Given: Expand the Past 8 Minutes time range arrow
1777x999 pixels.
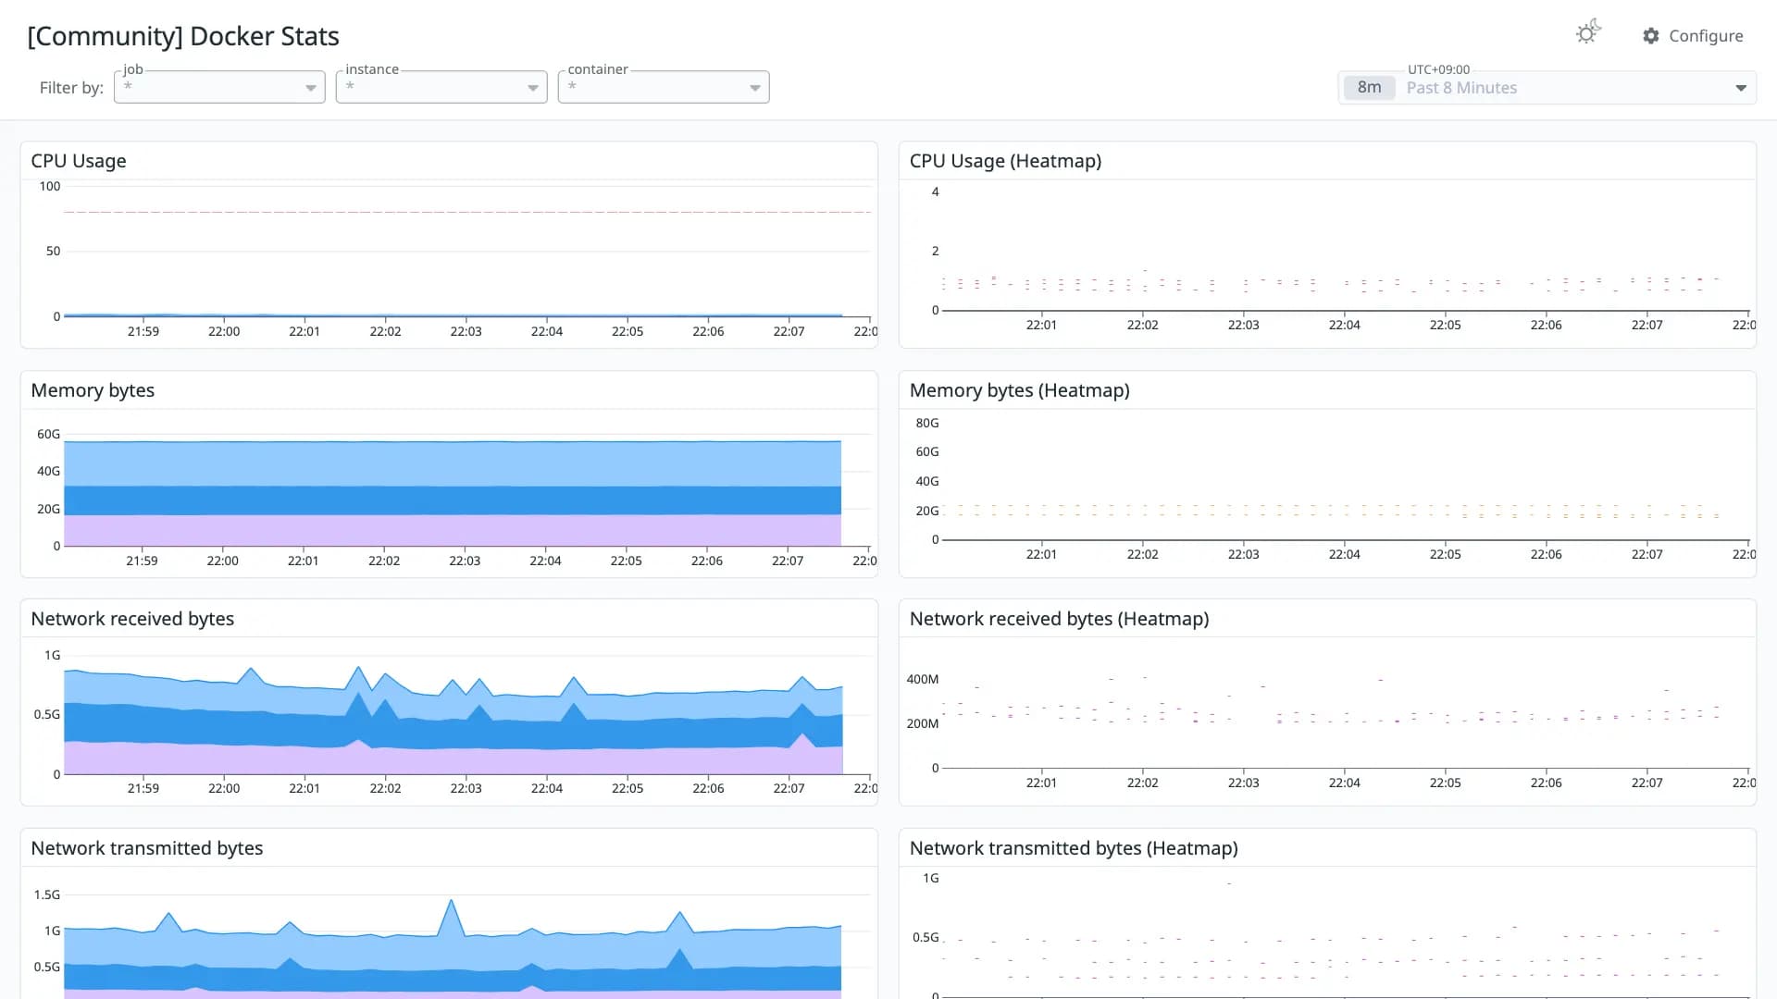Looking at the screenshot, I should 1740,88.
